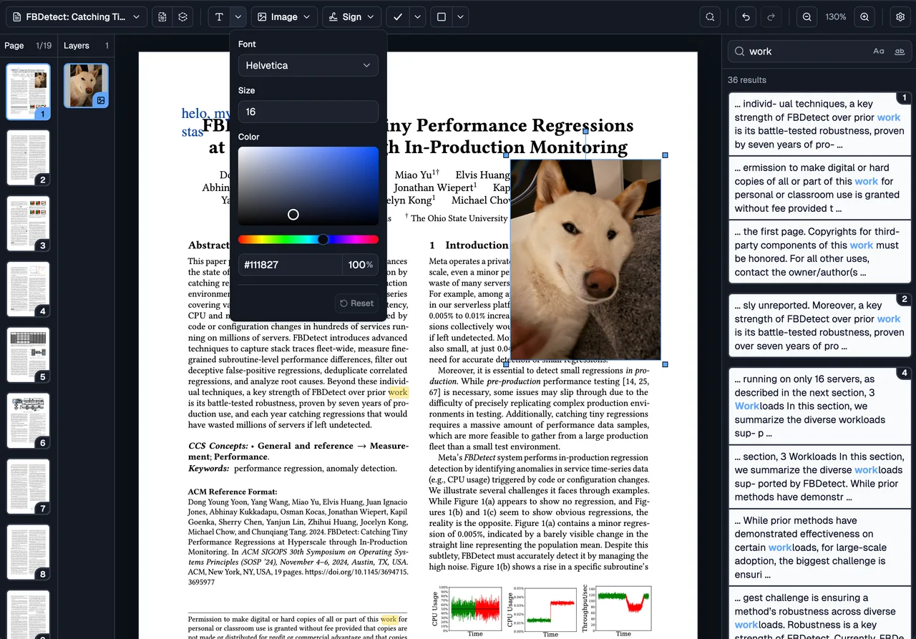Click the 100% opacity field

(x=360, y=265)
